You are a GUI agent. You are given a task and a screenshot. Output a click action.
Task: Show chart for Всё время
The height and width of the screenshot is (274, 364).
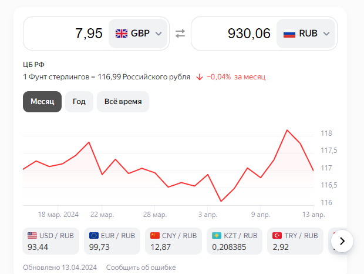(123, 102)
